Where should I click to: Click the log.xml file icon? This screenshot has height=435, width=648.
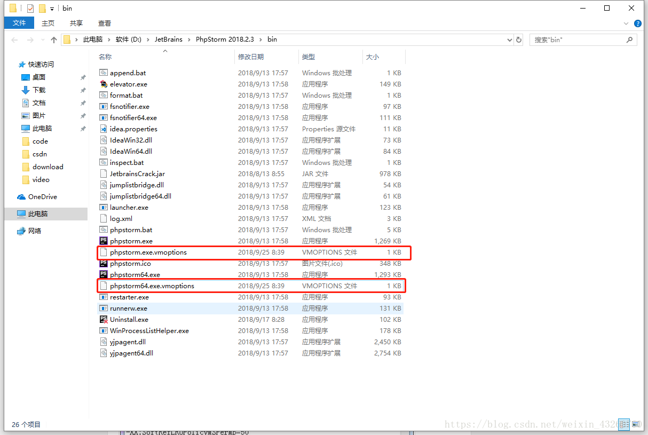[x=104, y=218]
